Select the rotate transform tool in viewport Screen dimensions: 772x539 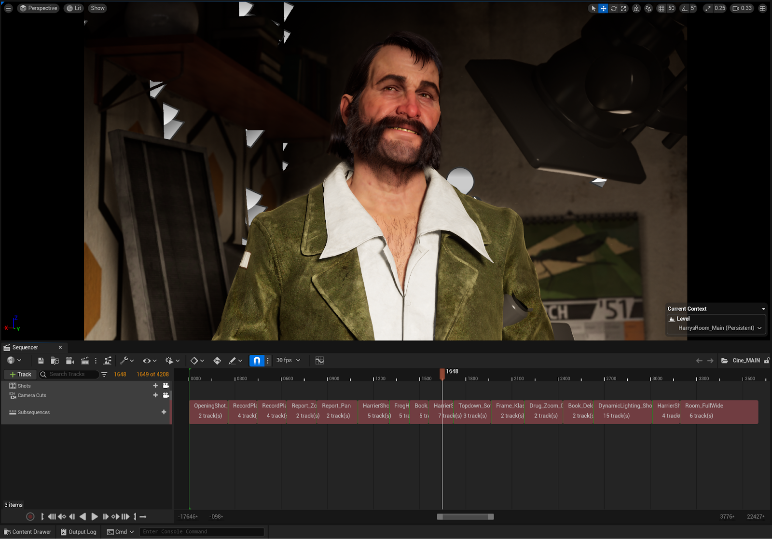pyautogui.click(x=614, y=8)
